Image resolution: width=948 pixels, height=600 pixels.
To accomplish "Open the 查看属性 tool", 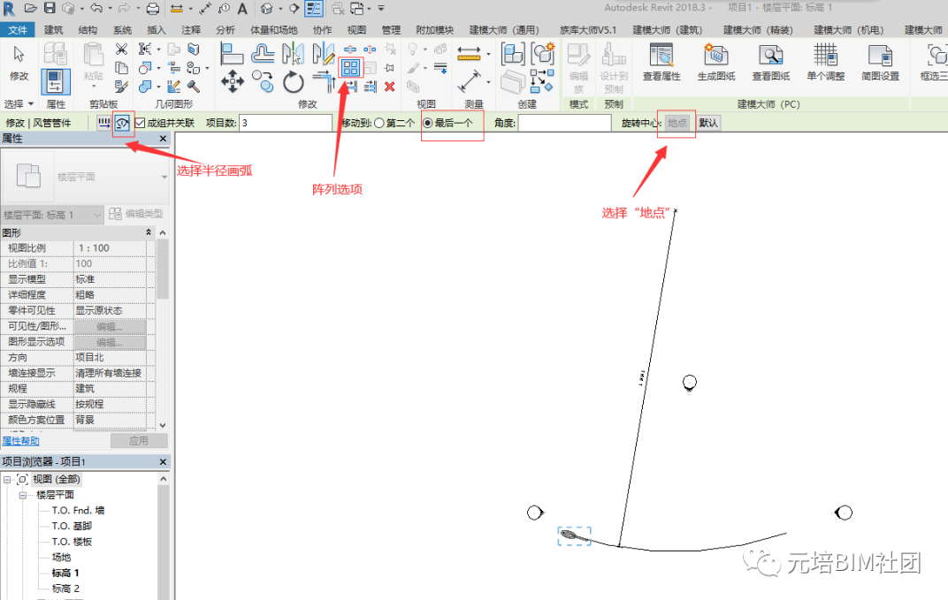I will (661, 62).
